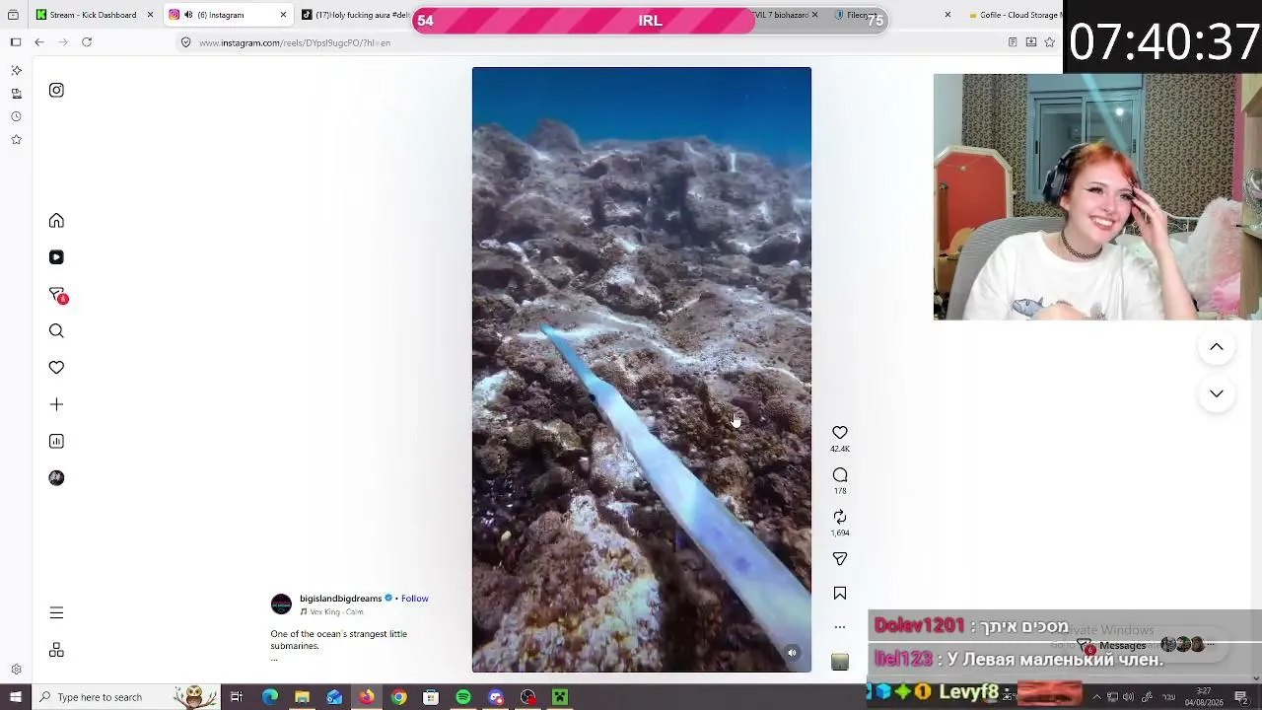Viewport: 1262px width, 710px height.
Task: Open Spotify from the taskbar
Action: pyautogui.click(x=463, y=697)
